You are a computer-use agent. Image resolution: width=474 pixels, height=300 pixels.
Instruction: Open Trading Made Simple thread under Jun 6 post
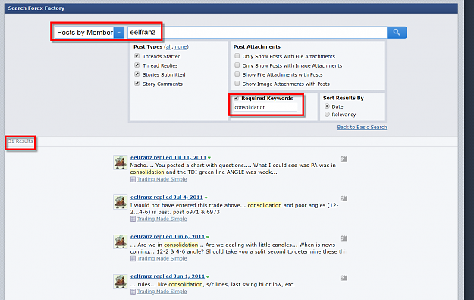click(162, 258)
